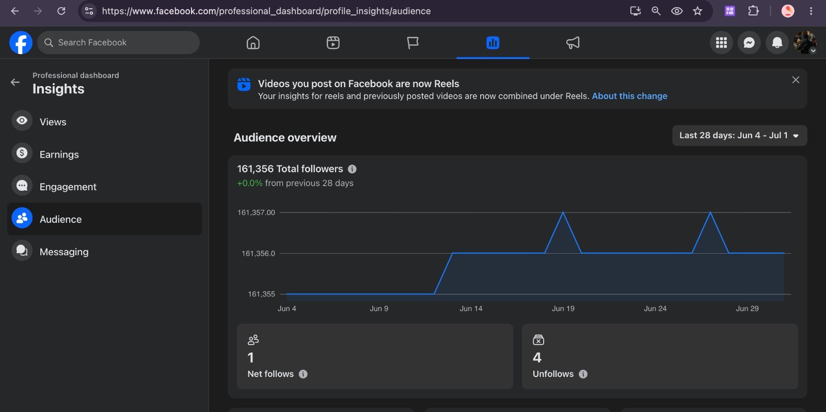Show info about Unfollows
The width and height of the screenshot is (826, 412).
[x=583, y=374]
